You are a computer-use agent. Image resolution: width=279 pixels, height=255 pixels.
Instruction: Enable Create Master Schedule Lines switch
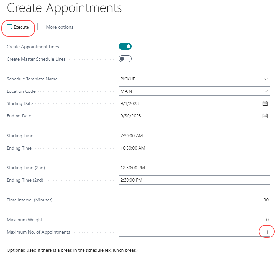pyautogui.click(x=125, y=59)
